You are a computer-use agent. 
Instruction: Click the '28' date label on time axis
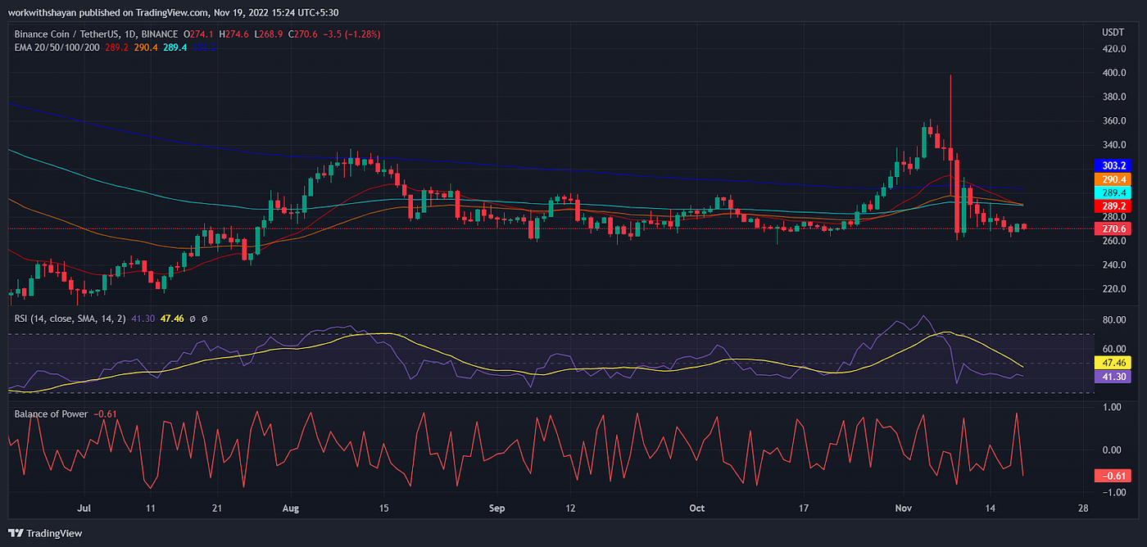1083,509
